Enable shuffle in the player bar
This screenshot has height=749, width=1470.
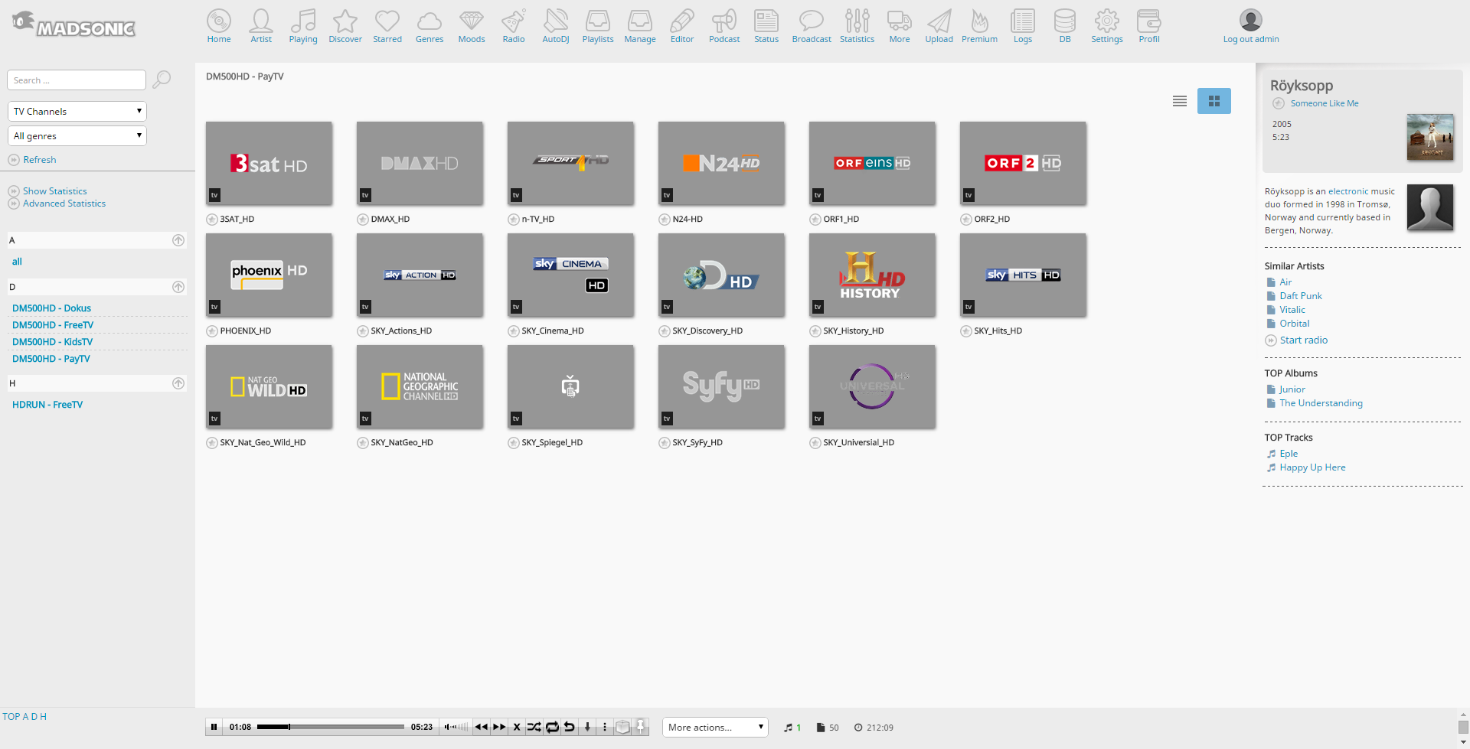pos(534,728)
